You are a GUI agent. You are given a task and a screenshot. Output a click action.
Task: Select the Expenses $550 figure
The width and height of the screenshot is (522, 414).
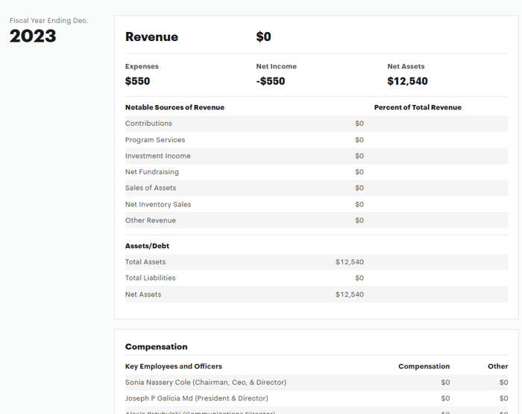pos(137,81)
